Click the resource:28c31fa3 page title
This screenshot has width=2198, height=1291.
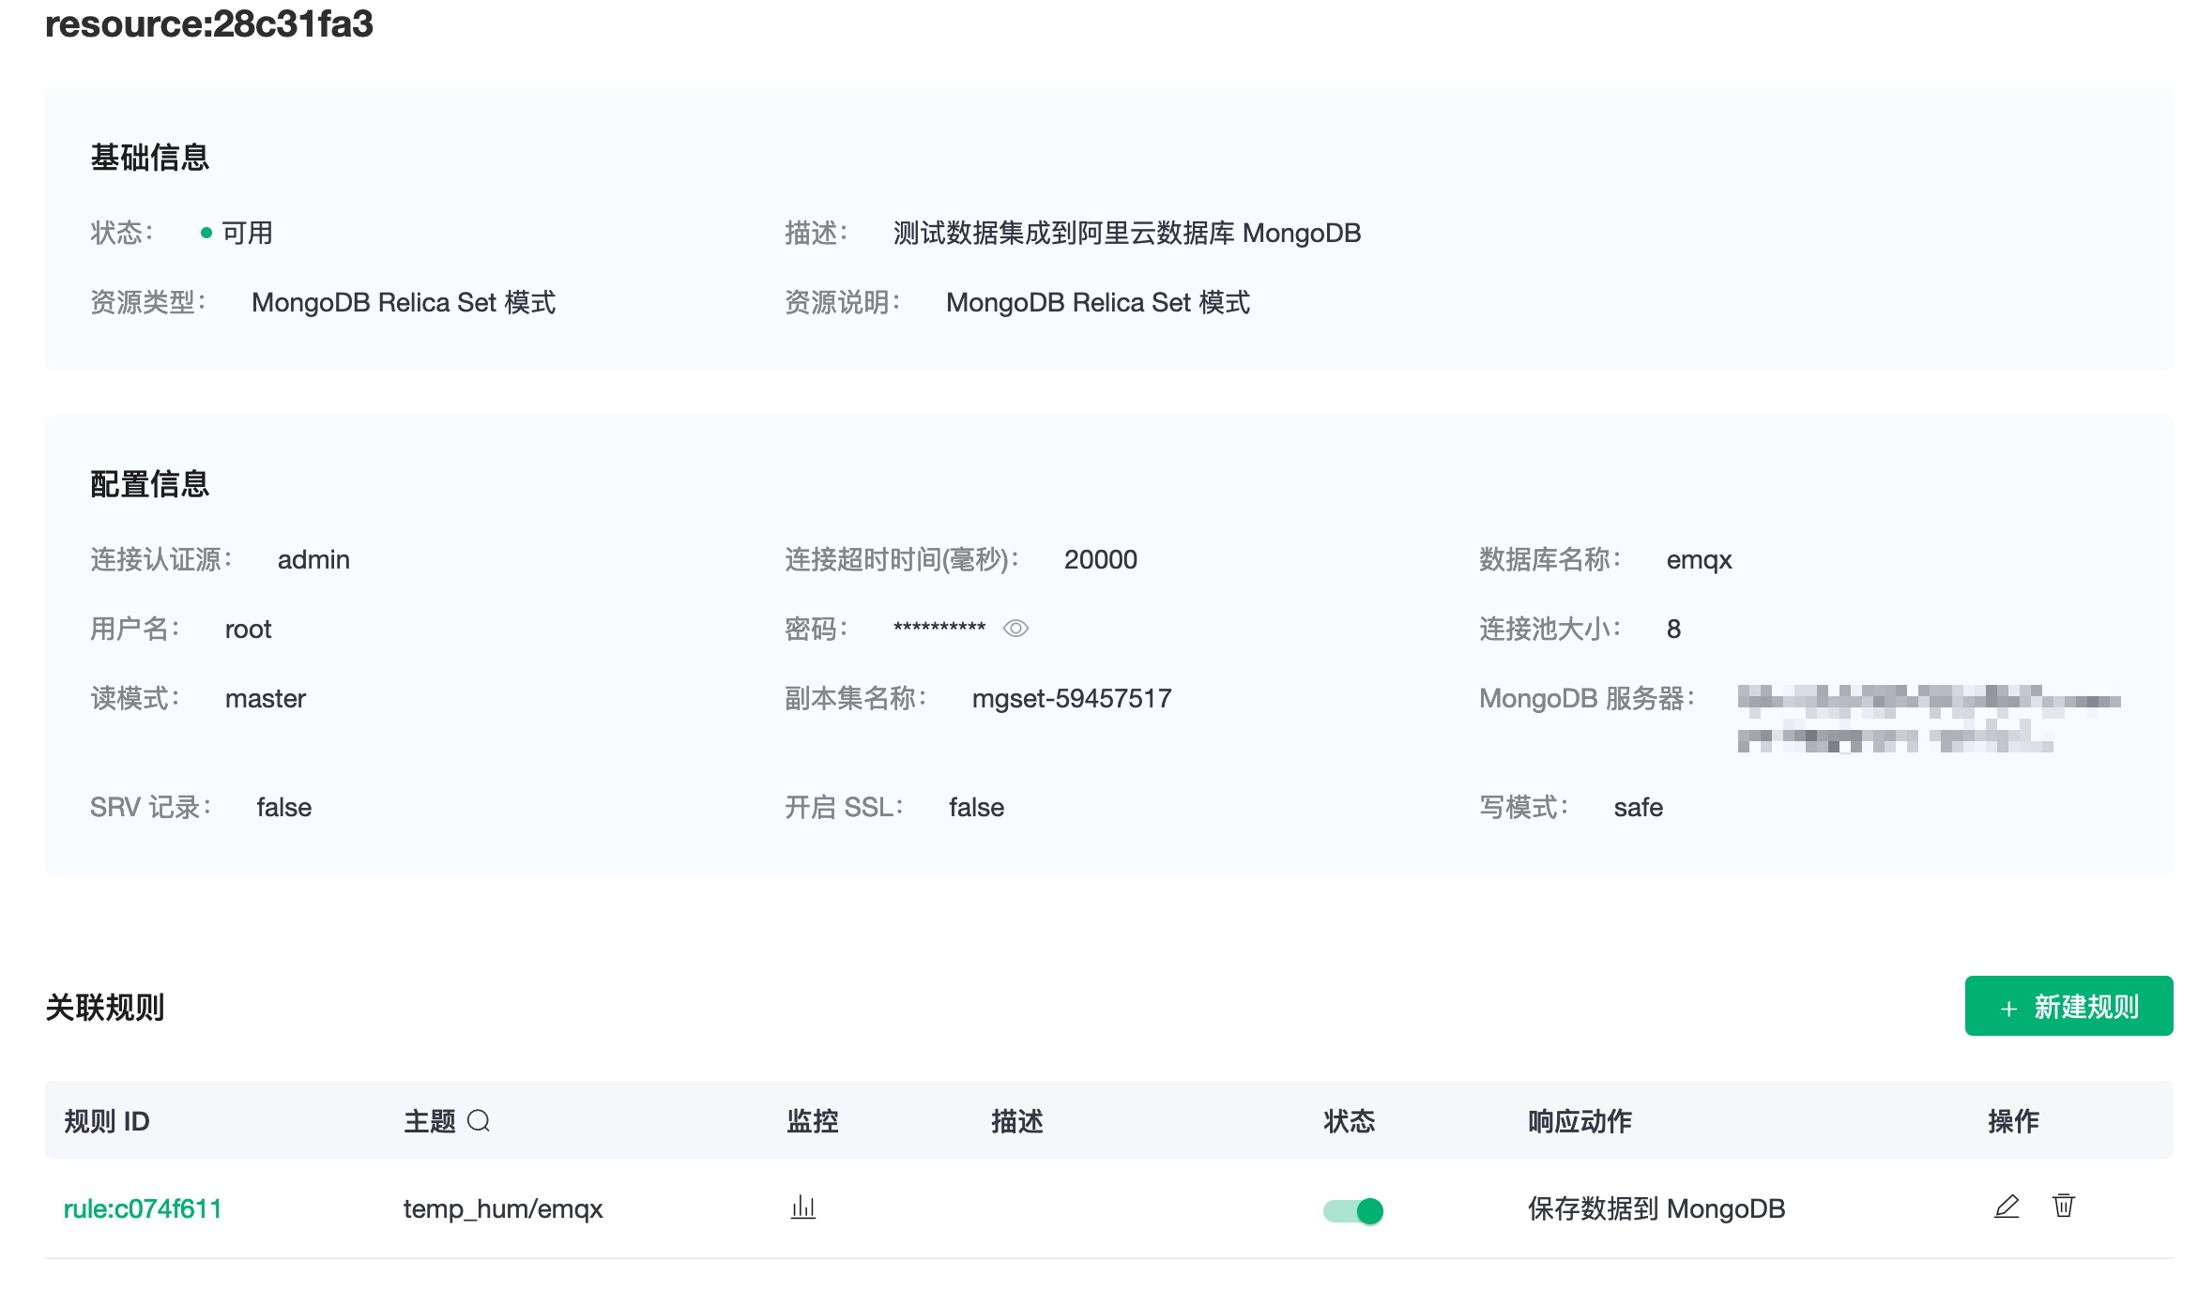pyautogui.click(x=209, y=23)
